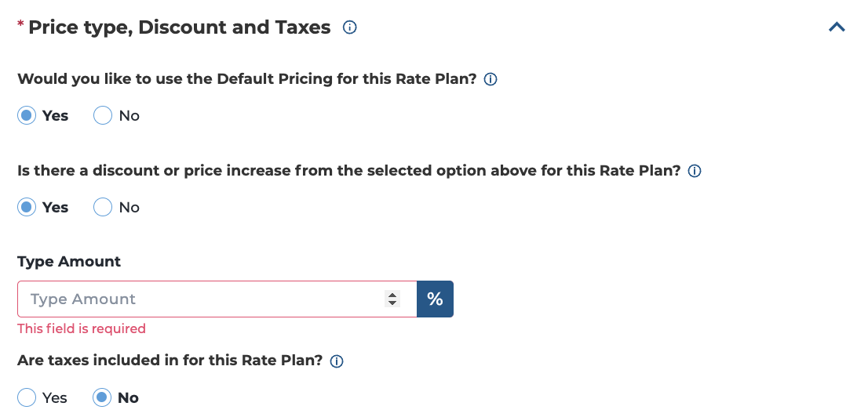
Task: Click the Type Amount field label
Action: 69,262
